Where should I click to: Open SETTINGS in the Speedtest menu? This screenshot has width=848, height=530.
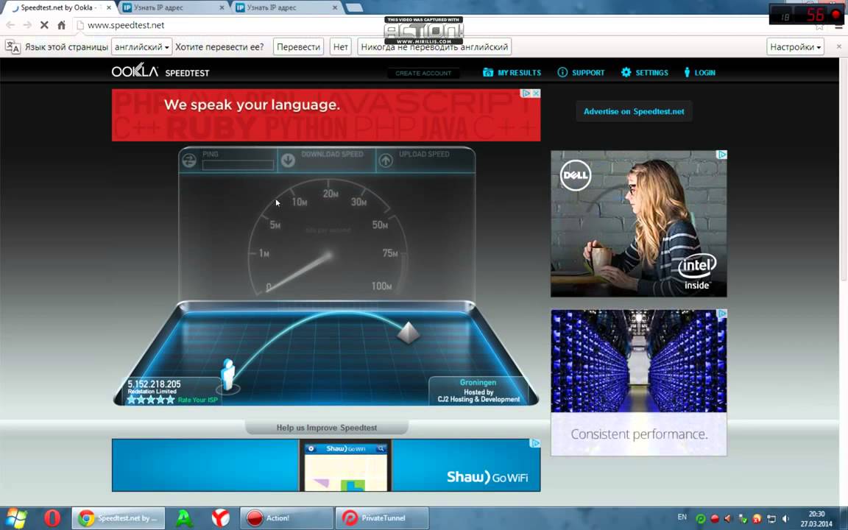644,72
